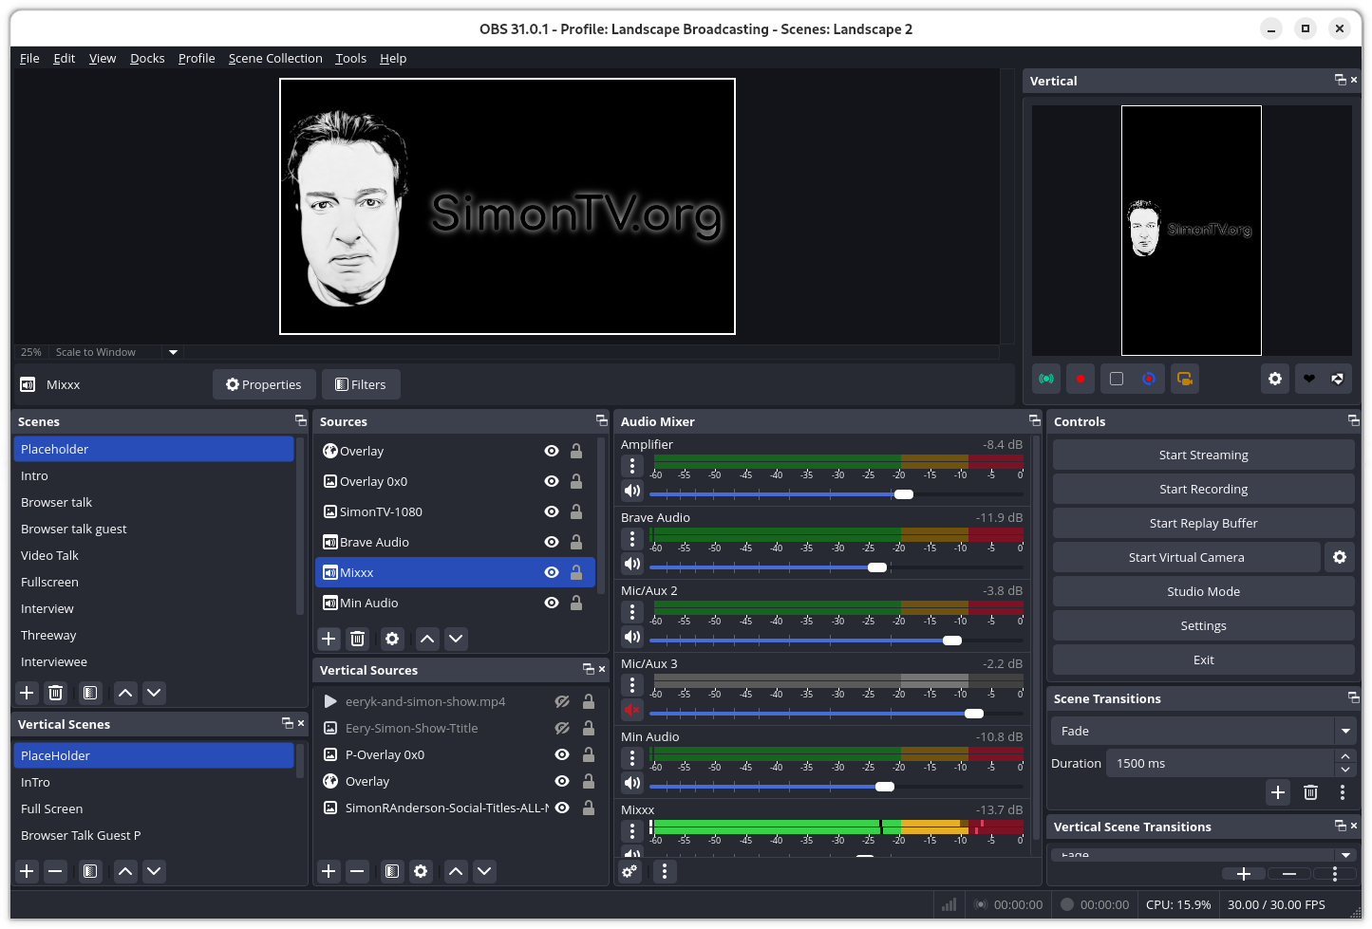Open the Docks menu

pyautogui.click(x=147, y=58)
